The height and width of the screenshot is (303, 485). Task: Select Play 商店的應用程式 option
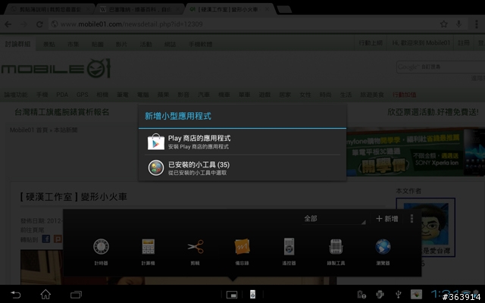click(242, 142)
